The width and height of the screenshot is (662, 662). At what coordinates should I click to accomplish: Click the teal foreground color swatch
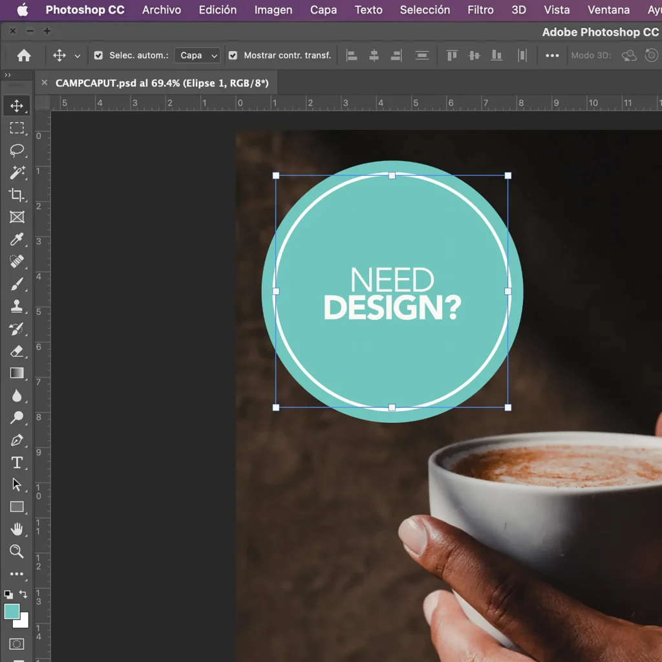pos(12,611)
